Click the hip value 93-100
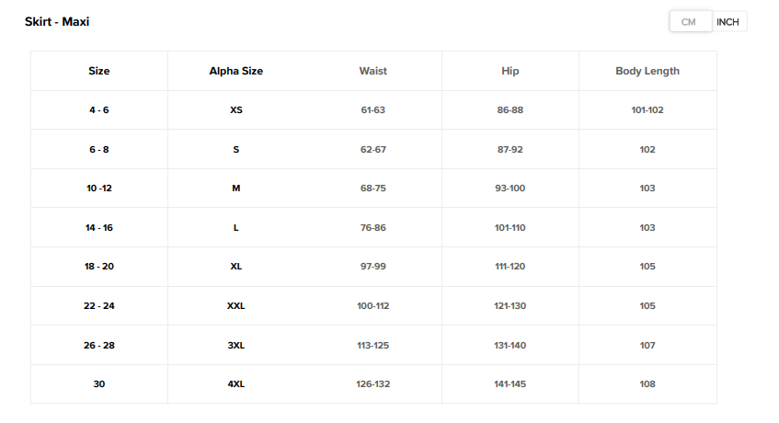This screenshot has height=423, width=779. 510,189
